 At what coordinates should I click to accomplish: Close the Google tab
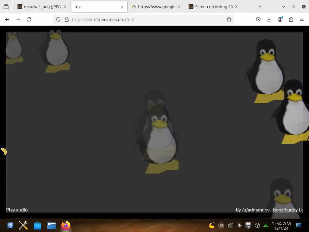(179, 7)
